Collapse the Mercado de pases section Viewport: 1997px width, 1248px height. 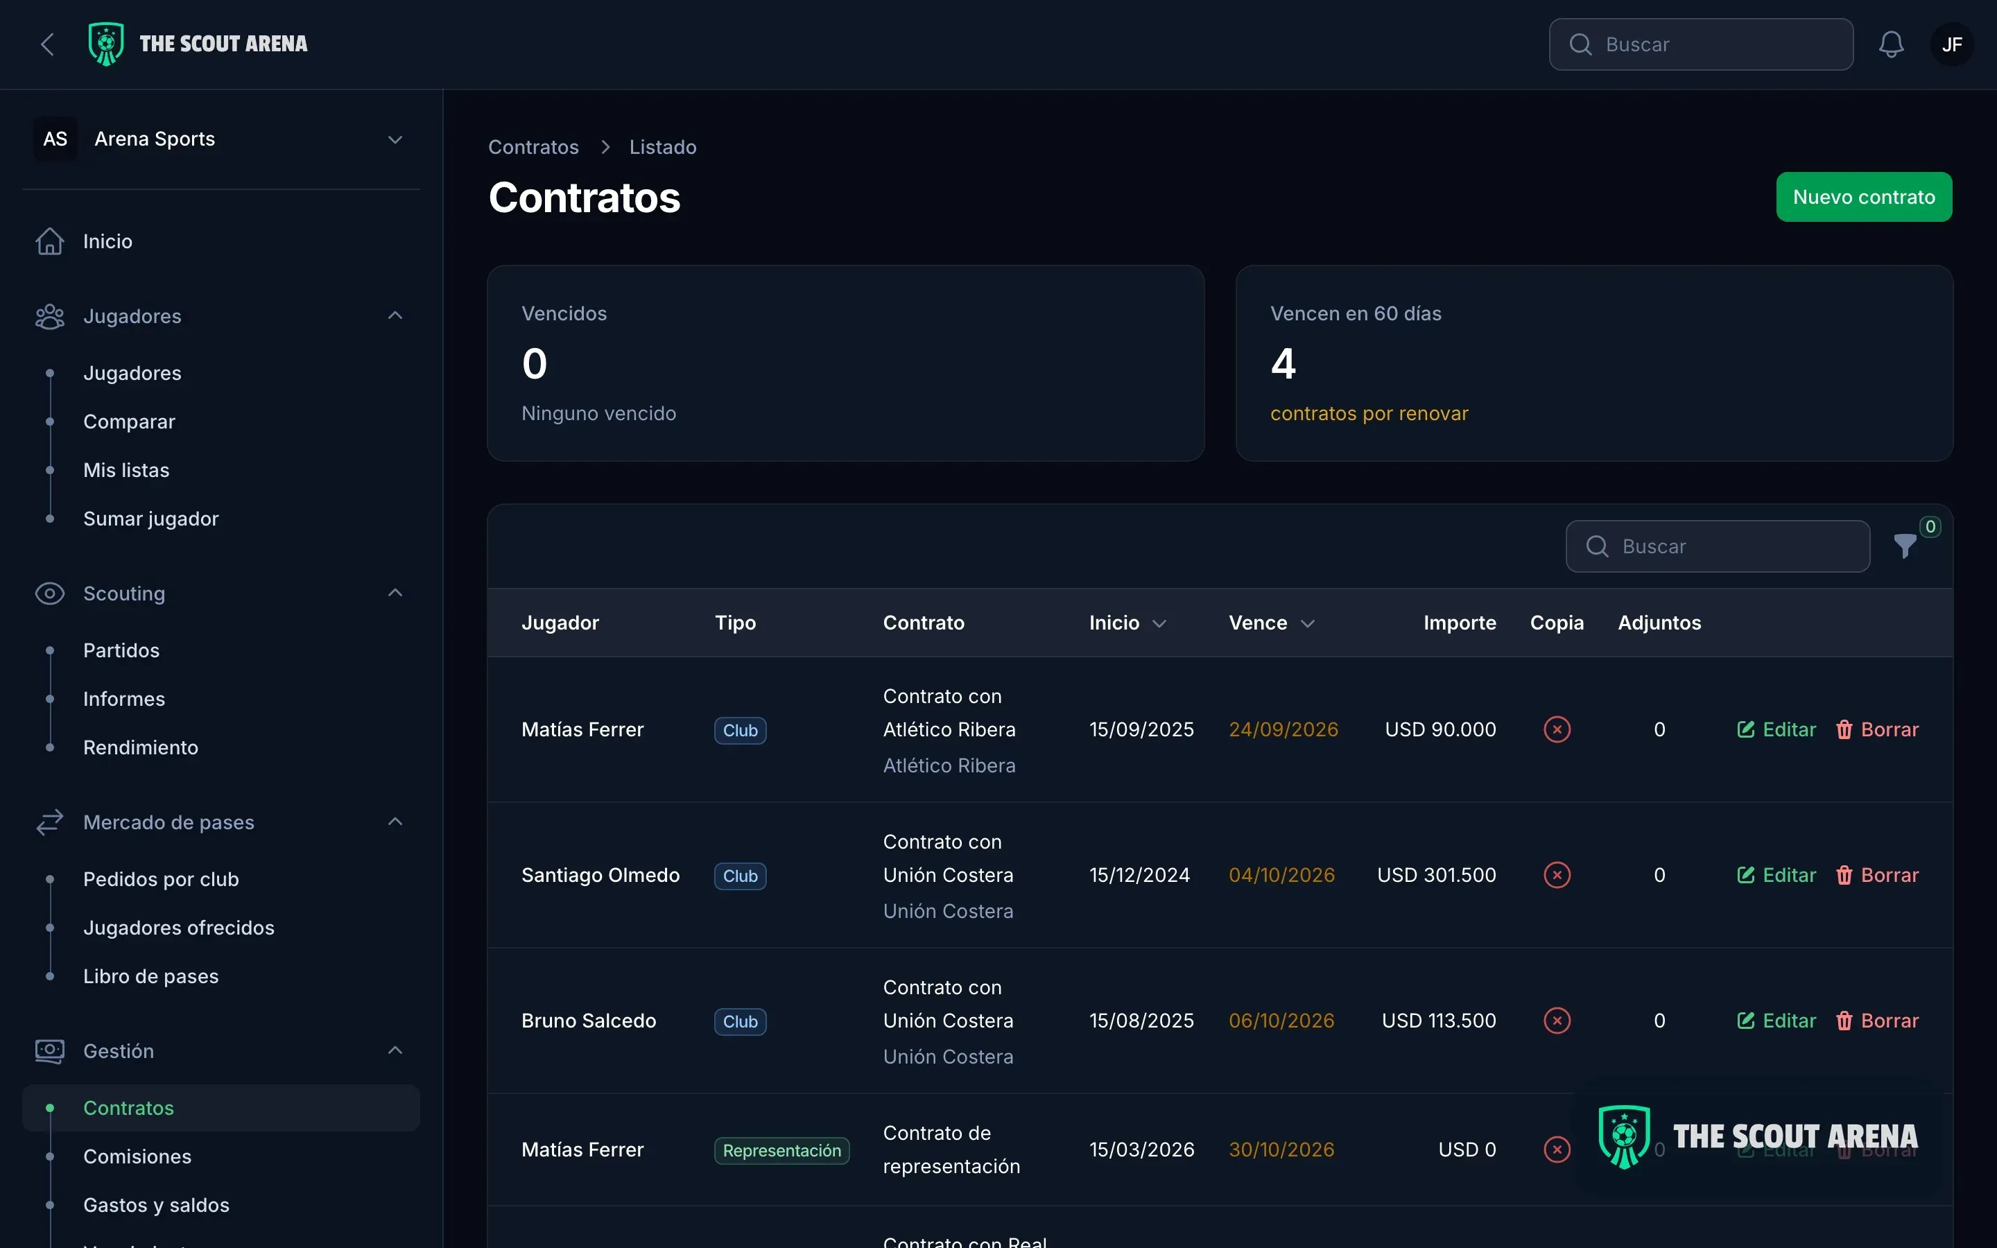coord(395,822)
